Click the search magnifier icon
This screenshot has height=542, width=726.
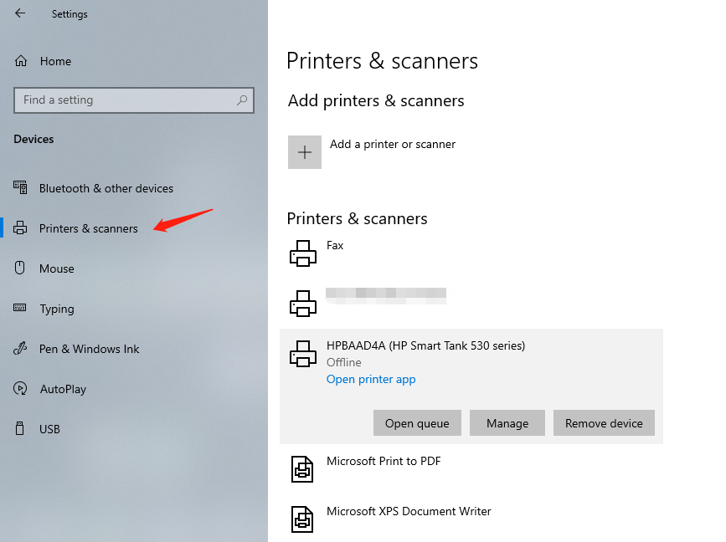coord(242,100)
